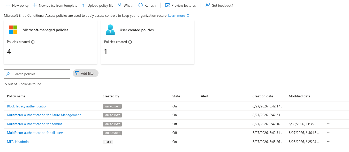Click the count 4 on Microsoft-managed card
349x152 pixels.
click(9, 52)
